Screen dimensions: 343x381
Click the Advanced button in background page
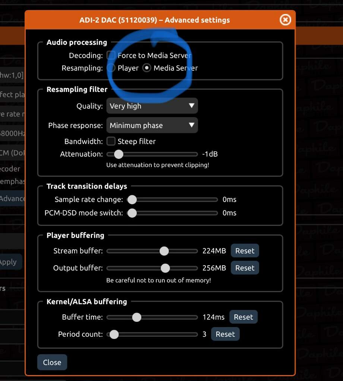click(12, 198)
